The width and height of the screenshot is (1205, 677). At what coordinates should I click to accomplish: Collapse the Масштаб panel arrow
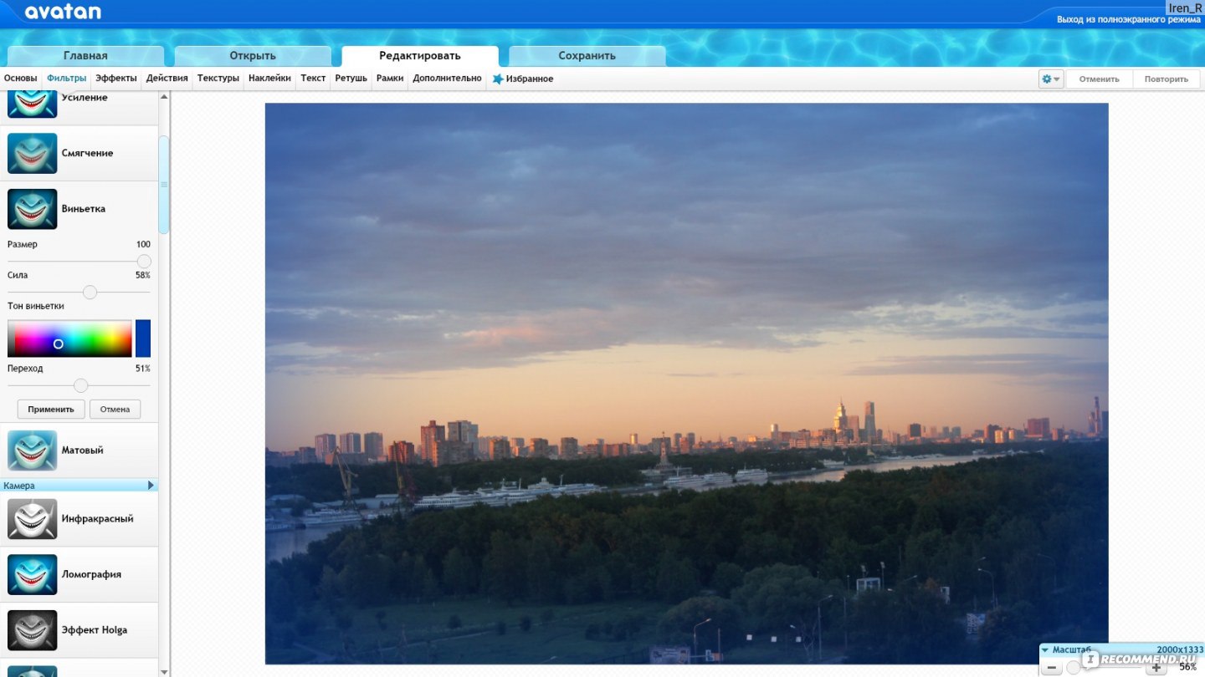[1045, 649]
